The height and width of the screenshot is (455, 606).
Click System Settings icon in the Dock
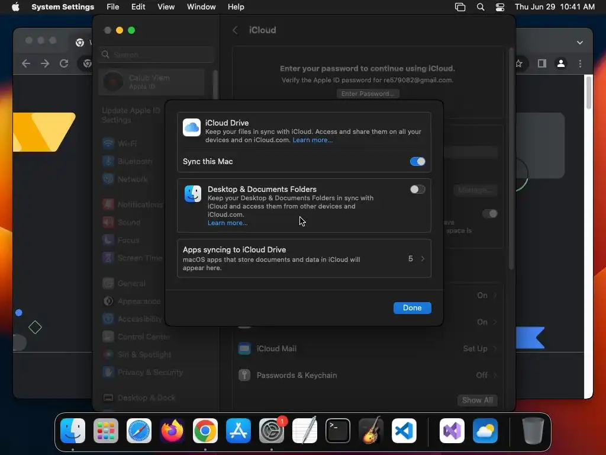click(271, 431)
